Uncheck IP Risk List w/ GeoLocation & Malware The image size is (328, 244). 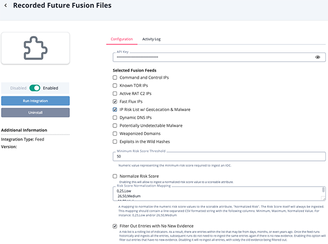[x=115, y=109]
